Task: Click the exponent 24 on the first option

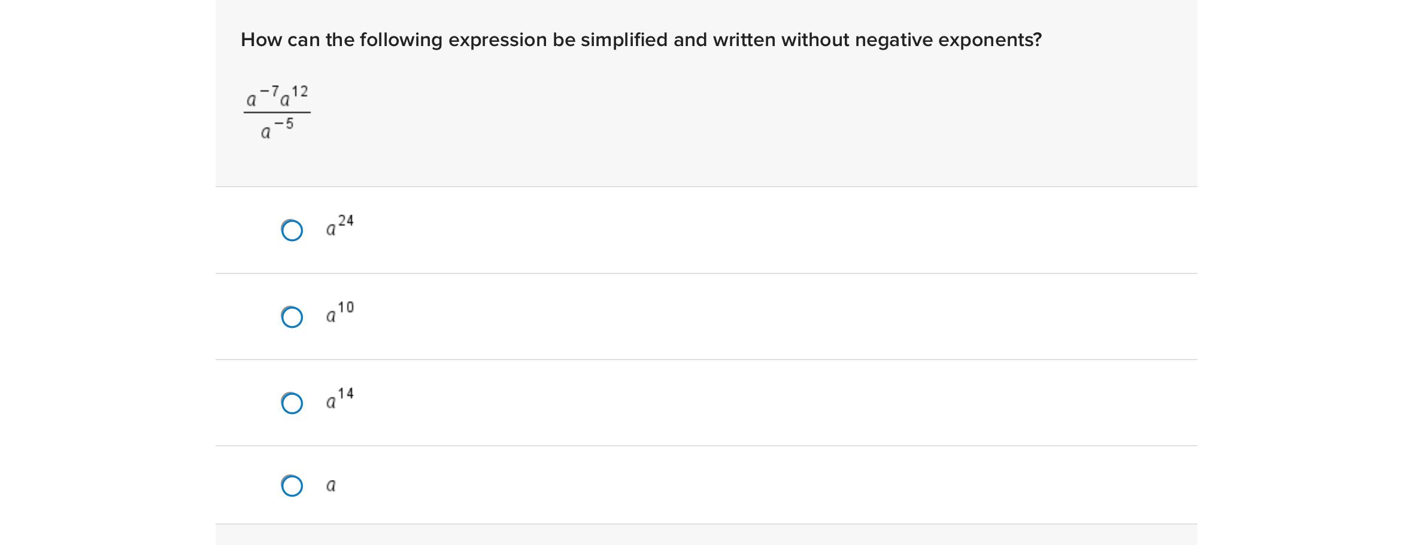Action: click(345, 221)
